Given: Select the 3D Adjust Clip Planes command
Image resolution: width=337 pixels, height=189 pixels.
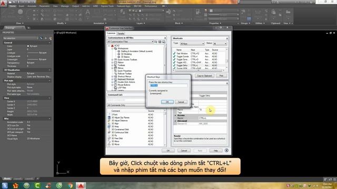Looking at the screenshot, I should pos(121,118).
